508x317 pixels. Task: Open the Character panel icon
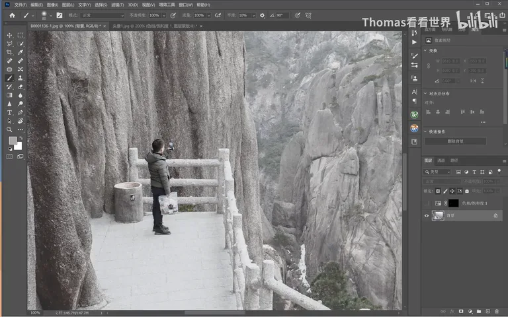coord(414,92)
